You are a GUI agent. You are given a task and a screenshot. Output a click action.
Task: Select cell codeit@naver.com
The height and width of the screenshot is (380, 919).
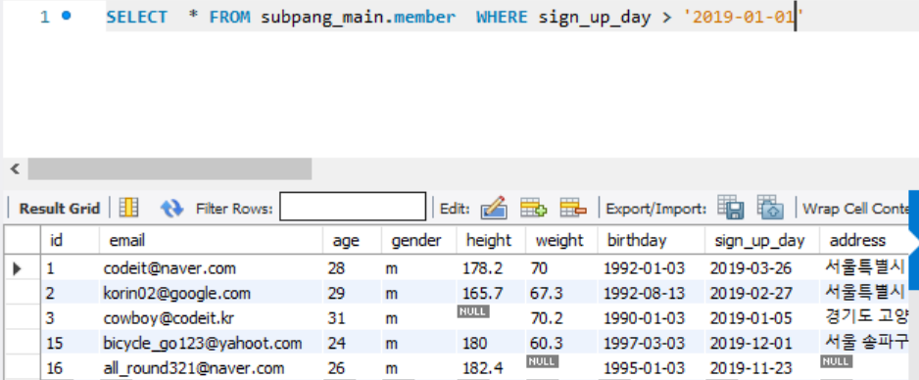(169, 268)
